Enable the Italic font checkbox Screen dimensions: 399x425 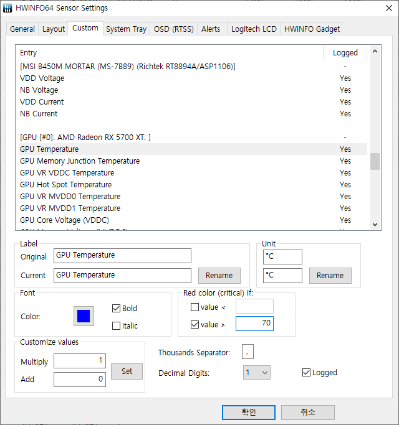[116, 325]
